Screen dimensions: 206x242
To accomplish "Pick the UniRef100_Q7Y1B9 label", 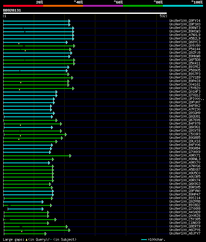I will [185, 77].
